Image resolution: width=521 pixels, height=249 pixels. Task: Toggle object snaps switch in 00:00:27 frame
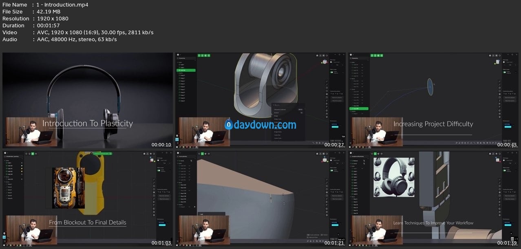(332, 72)
